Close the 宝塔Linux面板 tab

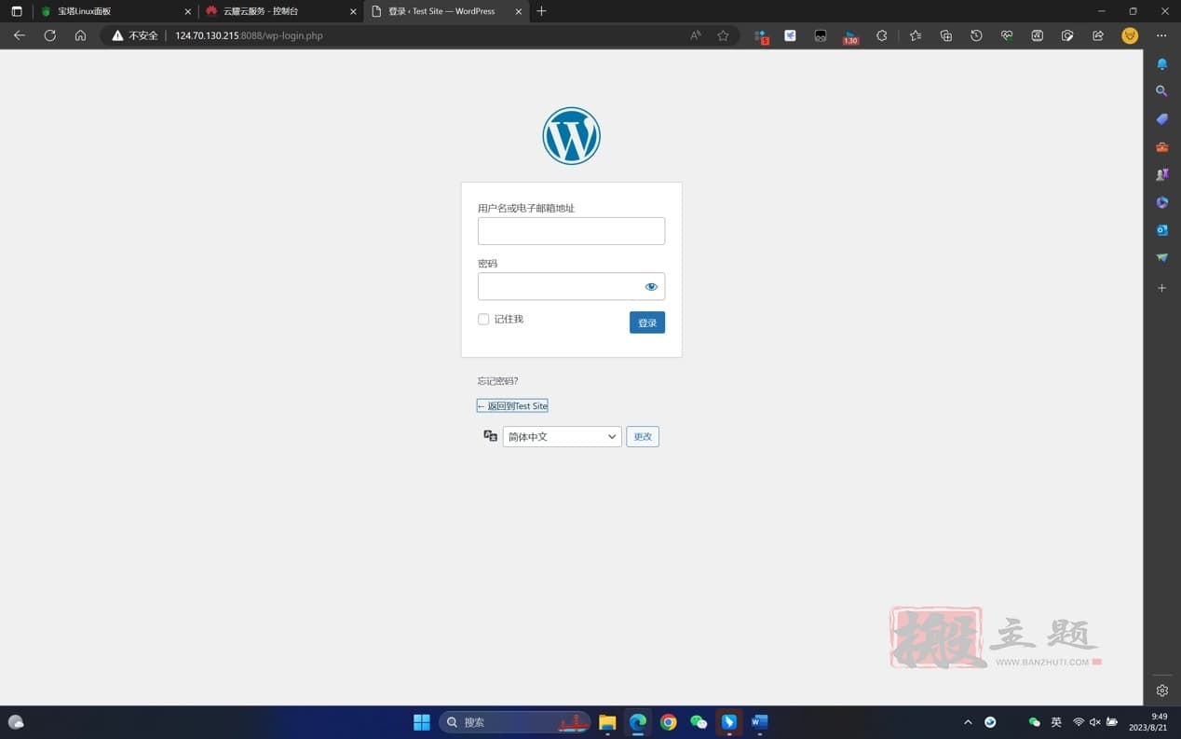(187, 11)
